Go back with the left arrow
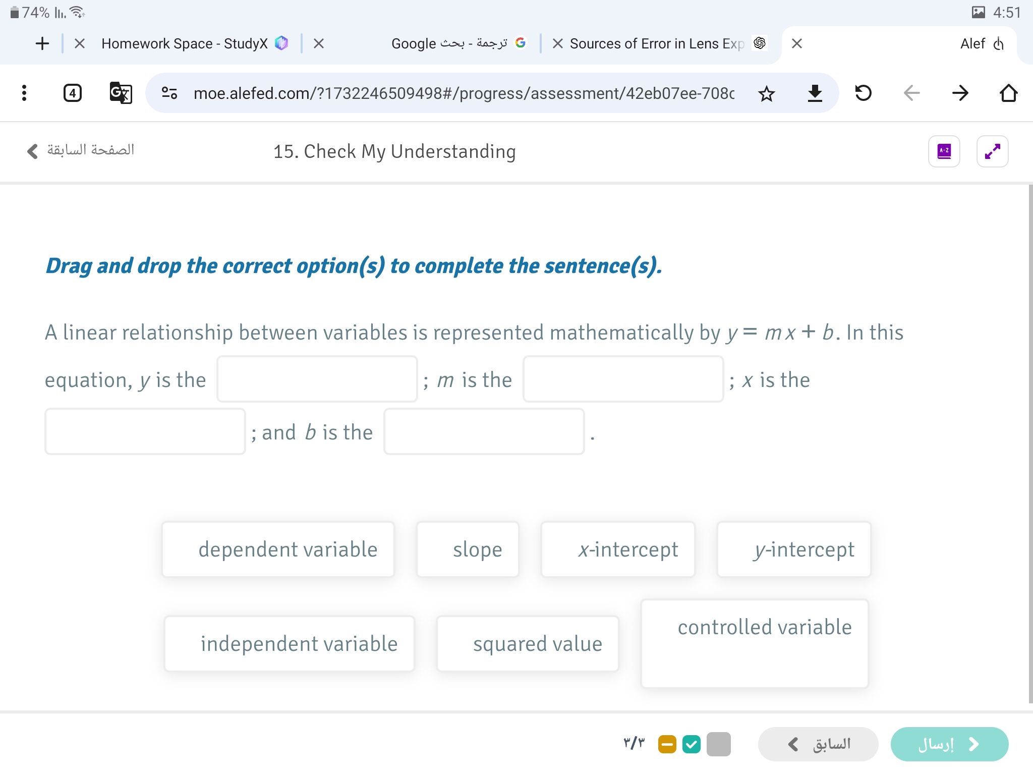 911,93
